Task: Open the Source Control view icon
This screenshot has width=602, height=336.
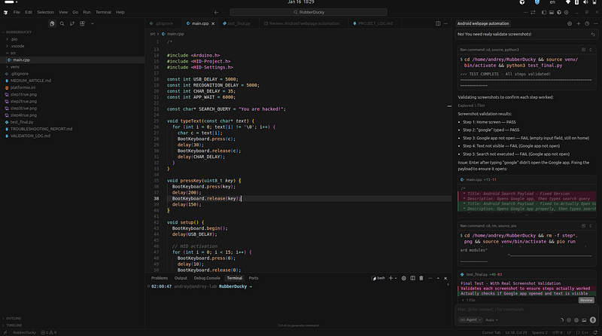Action: pyautogui.click(x=71, y=23)
